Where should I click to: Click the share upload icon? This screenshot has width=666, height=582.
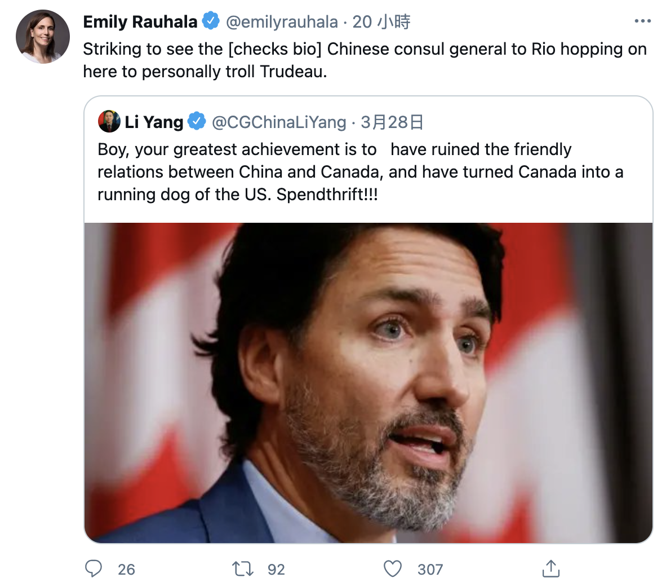click(550, 568)
